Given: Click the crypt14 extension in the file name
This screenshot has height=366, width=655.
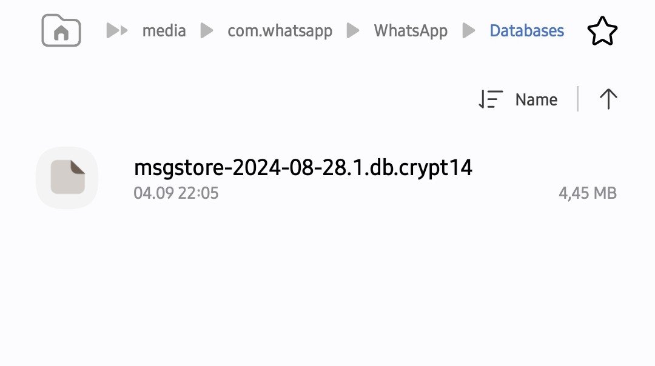Looking at the screenshot, I should 437,168.
